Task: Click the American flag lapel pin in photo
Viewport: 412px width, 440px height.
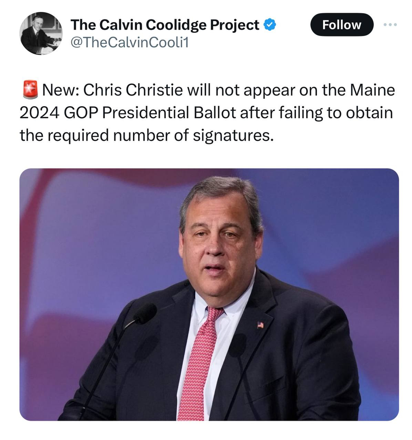Action: pos(260,325)
